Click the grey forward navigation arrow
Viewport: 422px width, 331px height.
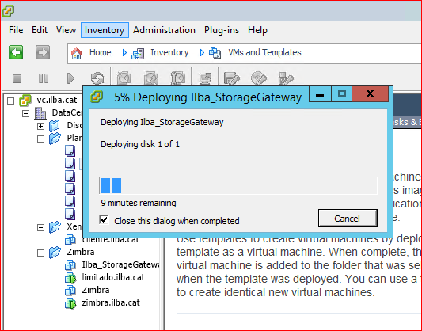(43, 52)
